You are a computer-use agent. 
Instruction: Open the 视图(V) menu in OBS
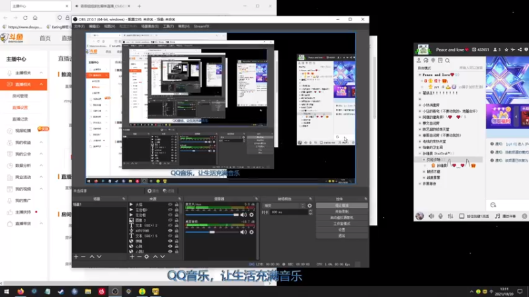pyautogui.click(x=110, y=26)
